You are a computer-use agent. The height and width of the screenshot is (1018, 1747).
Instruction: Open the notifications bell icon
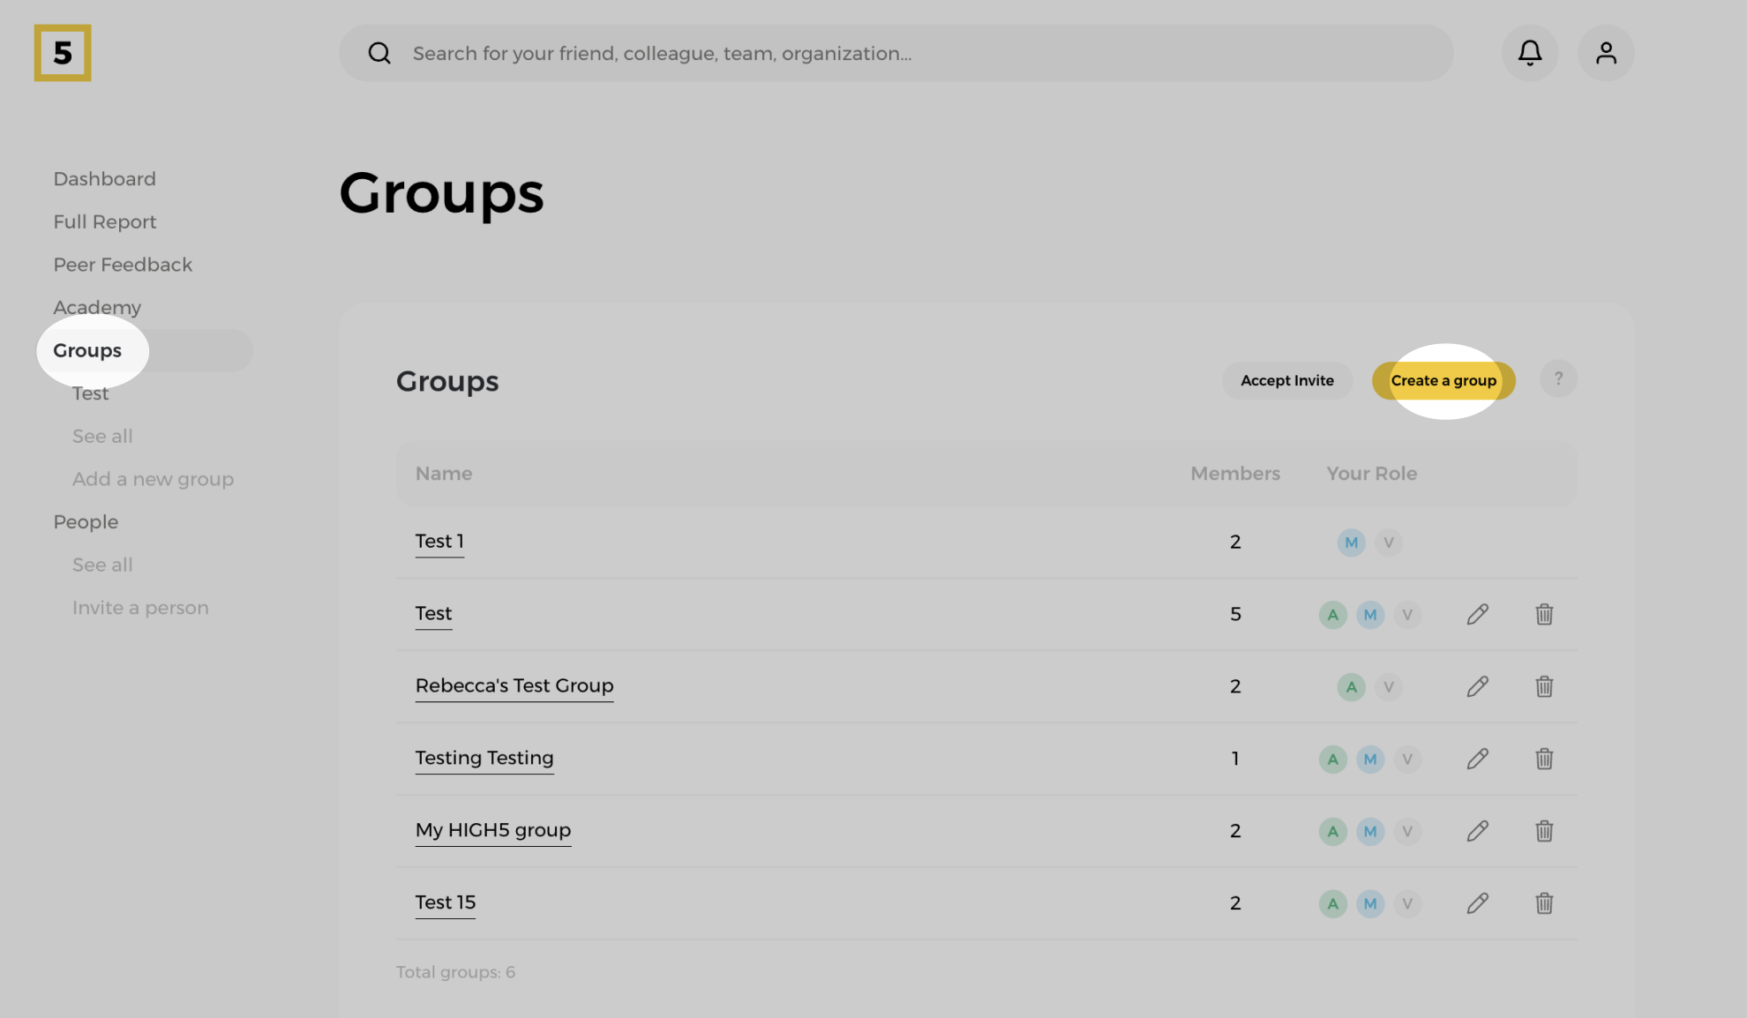1529,53
